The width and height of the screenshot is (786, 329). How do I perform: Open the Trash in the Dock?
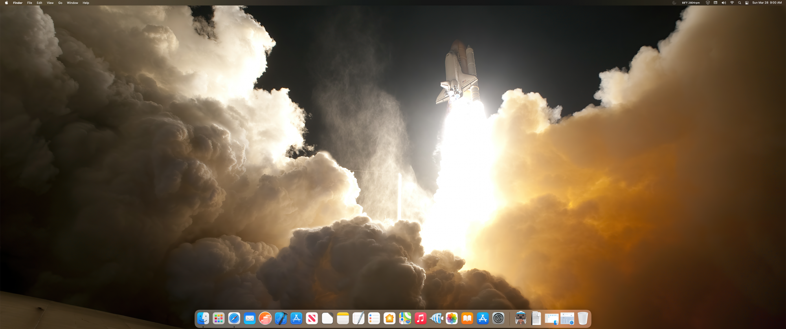583,318
